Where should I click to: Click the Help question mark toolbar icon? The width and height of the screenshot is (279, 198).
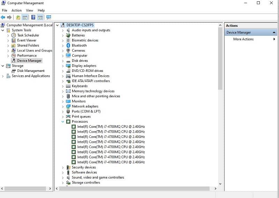click(x=33, y=17)
